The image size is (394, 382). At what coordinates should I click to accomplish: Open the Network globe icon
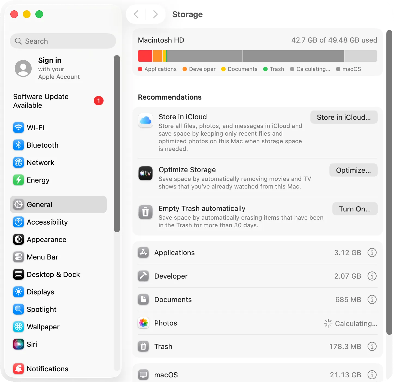[x=19, y=162]
